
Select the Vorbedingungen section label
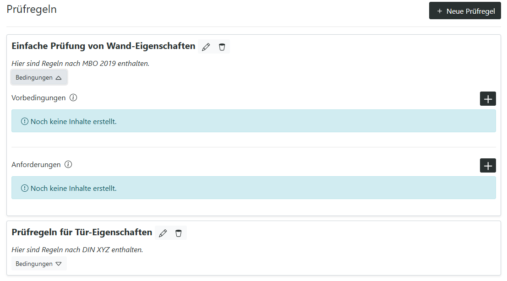point(38,98)
